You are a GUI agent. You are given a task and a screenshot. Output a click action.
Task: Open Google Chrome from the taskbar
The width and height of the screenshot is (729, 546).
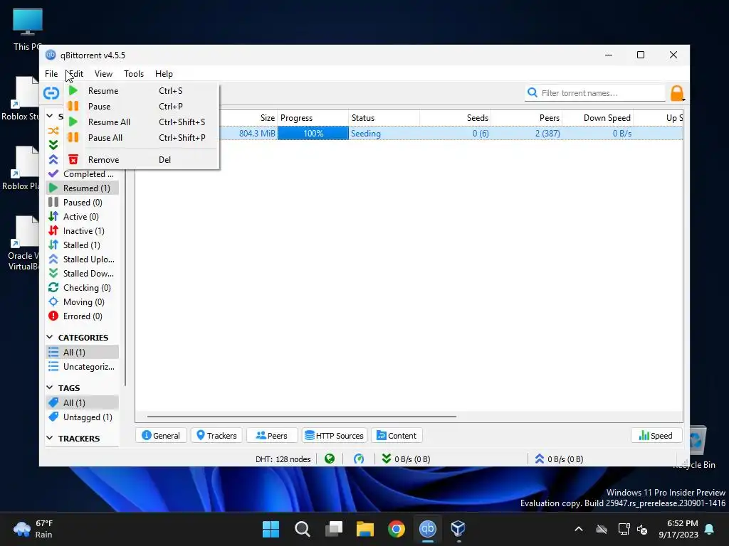(397, 529)
